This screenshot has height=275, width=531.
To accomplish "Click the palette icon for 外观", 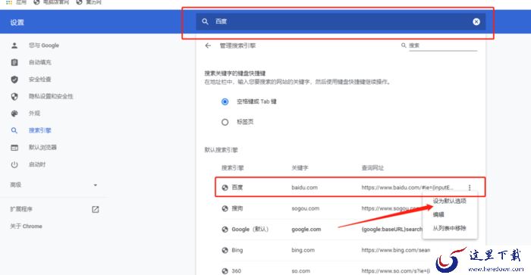I will (14, 114).
